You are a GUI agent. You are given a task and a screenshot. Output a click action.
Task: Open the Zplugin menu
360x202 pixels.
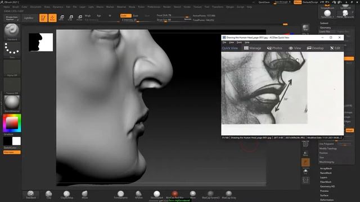230,7
